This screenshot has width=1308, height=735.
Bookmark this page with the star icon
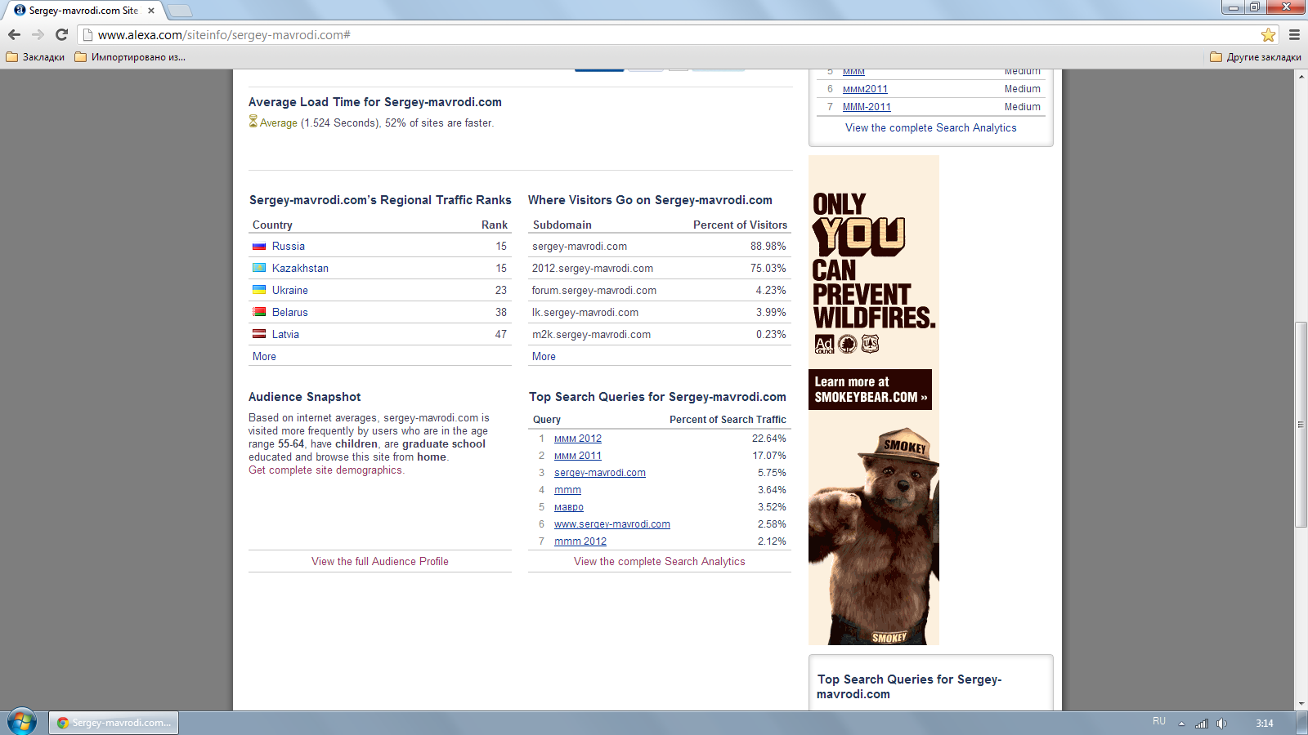(1268, 34)
